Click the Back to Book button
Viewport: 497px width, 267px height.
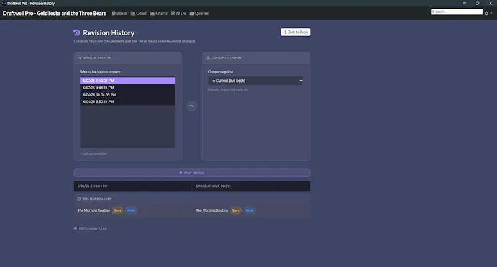tap(296, 32)
